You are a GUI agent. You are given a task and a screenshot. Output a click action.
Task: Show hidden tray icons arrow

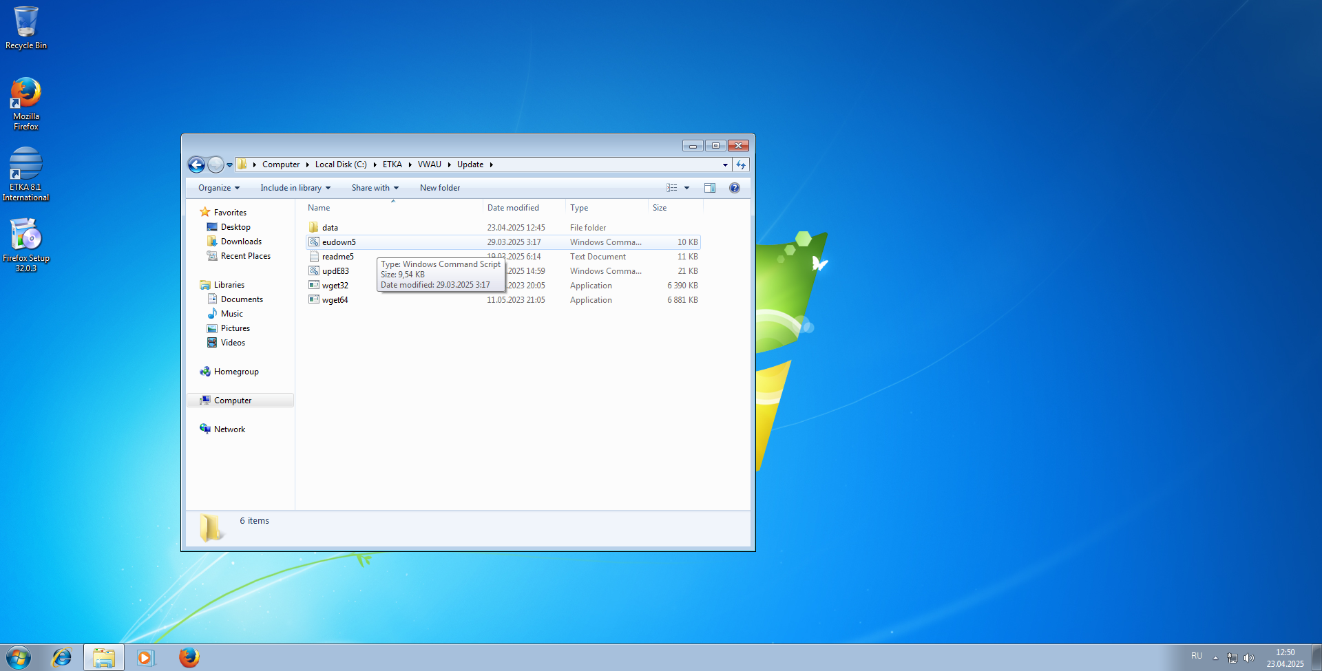pos(1215,658)
